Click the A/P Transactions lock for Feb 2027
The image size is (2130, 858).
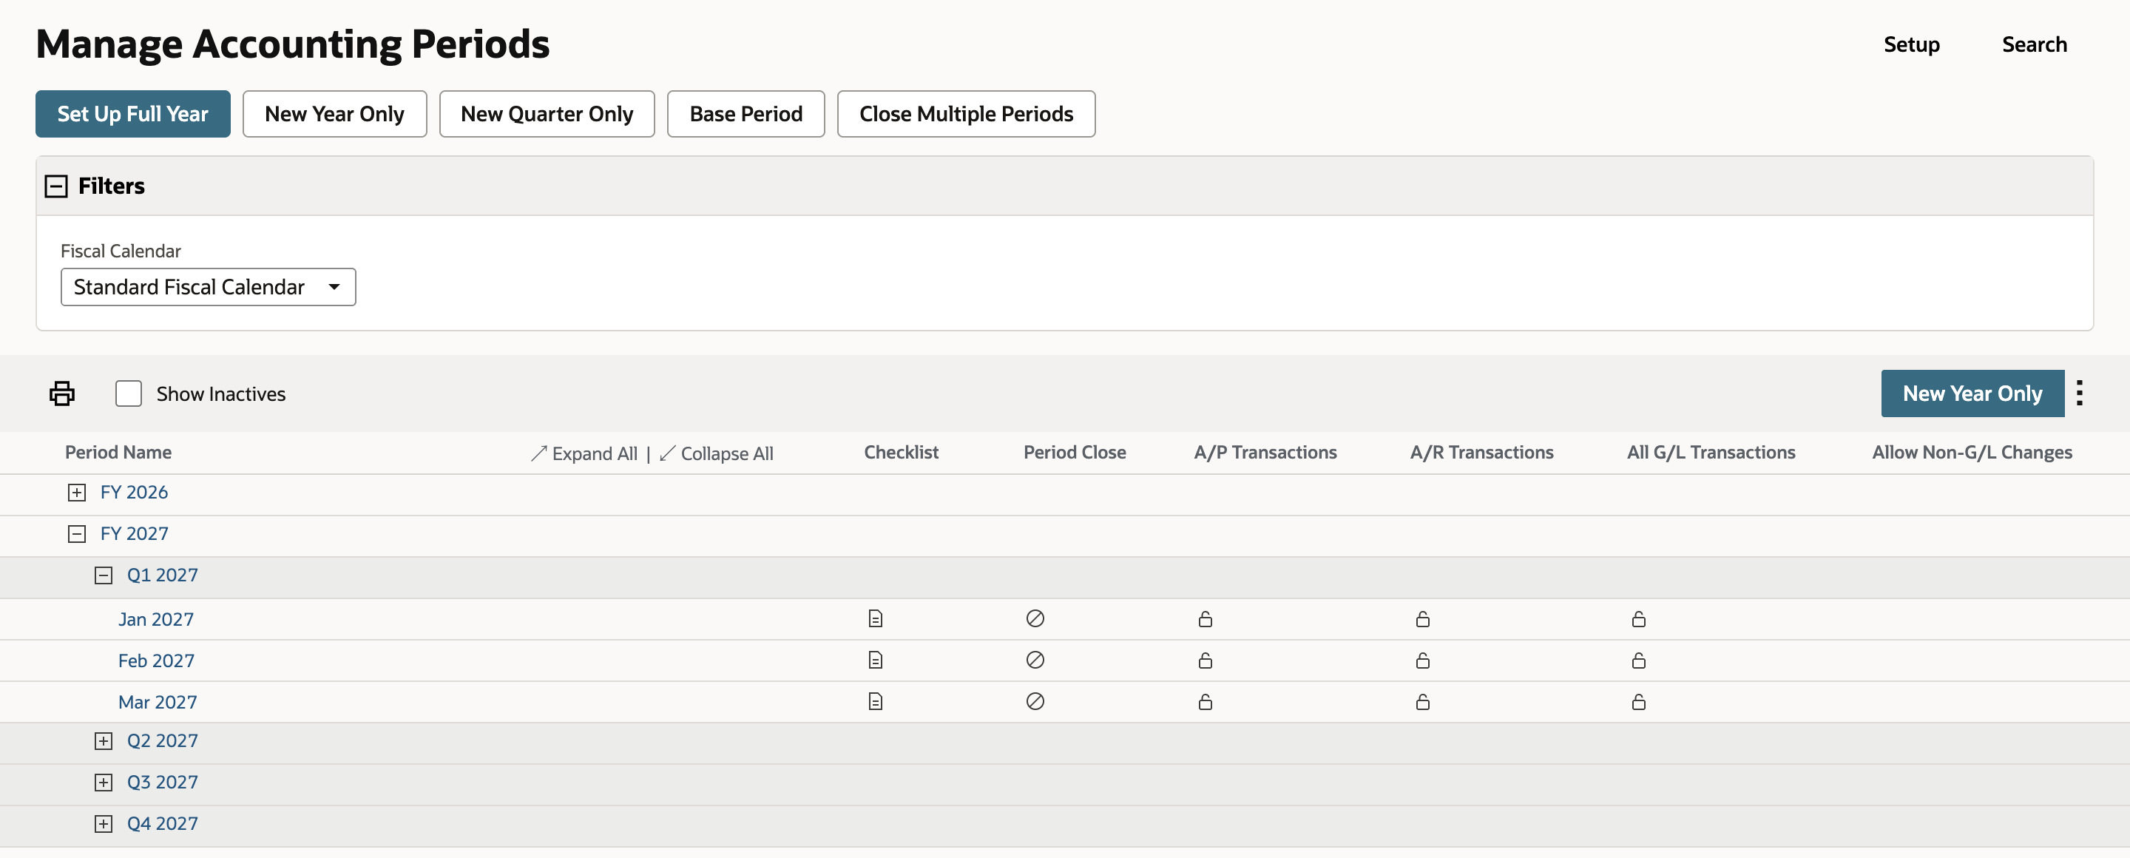1206,660
